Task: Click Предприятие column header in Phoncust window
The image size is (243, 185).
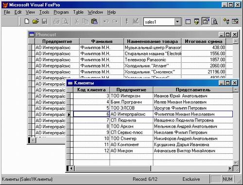Action: [x=57, y=41]
